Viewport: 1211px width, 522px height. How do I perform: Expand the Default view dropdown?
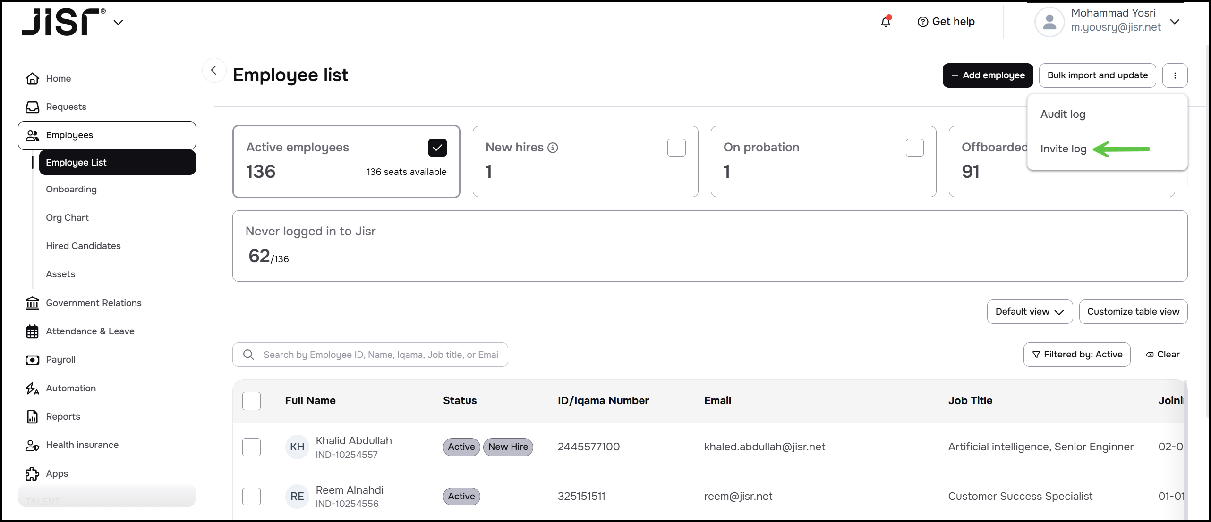coord(1029,312)
